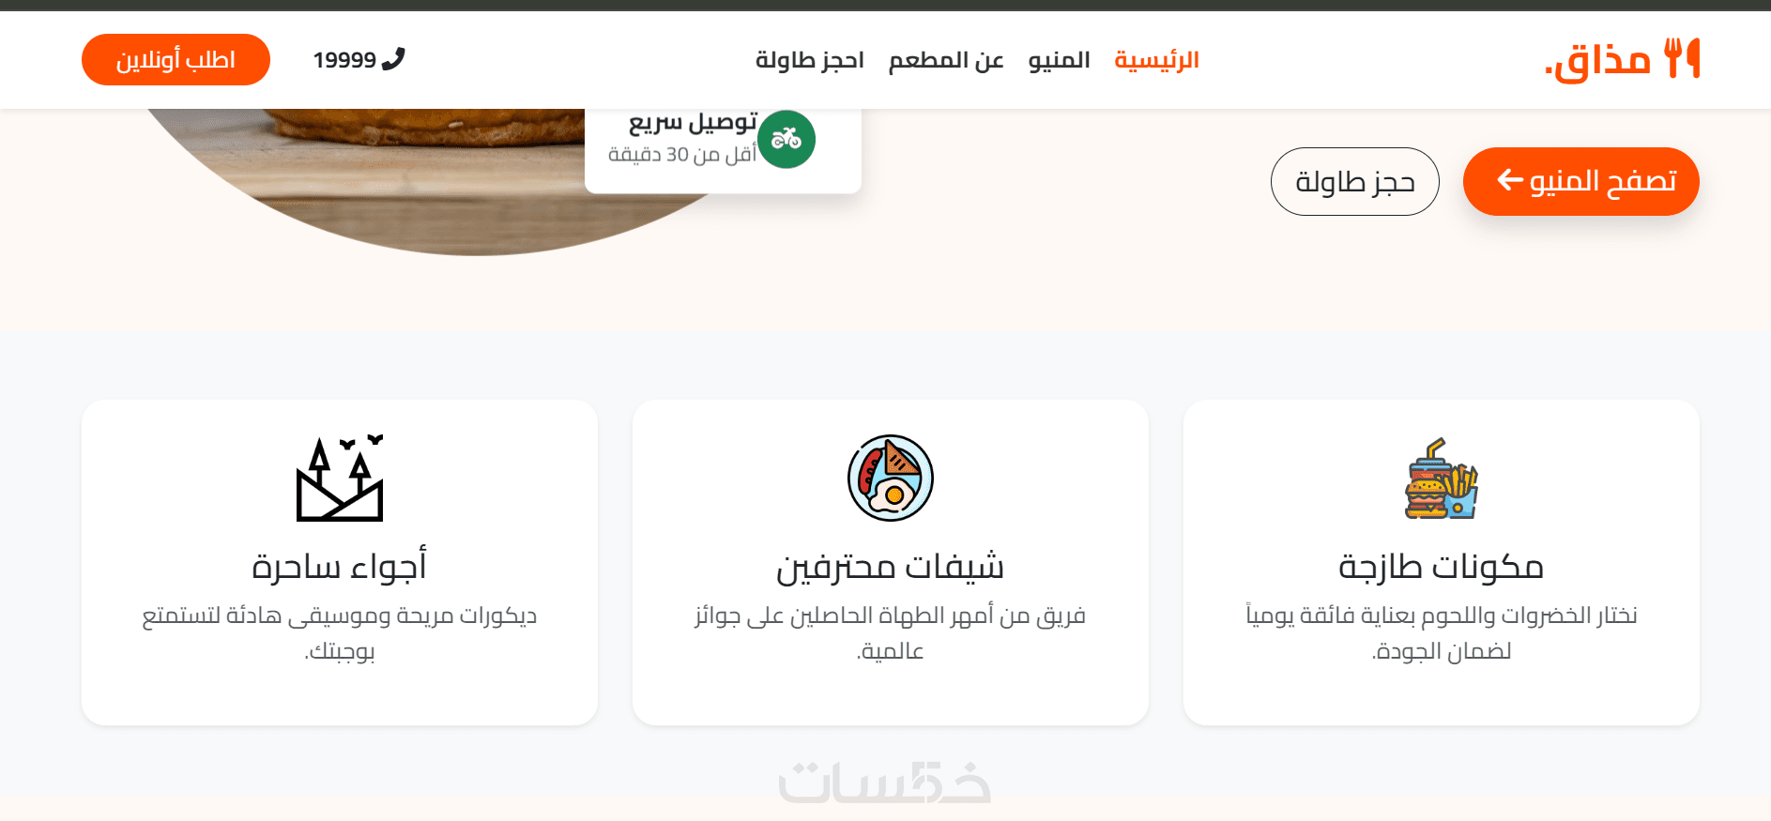The image size is (1771, 821).
Task: Click the مذاق brand name
Action: point(1598,60)
